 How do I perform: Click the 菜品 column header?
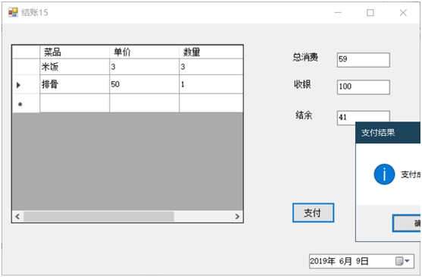coord(74,52)
